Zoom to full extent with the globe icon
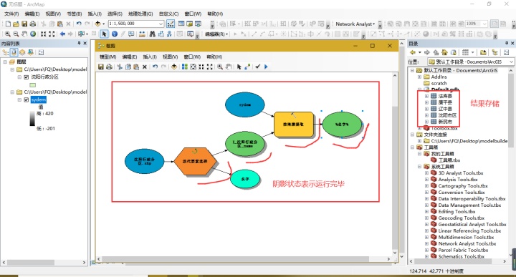Image resolution: width=516 pixels, height=277 pixels. (33, 34)
